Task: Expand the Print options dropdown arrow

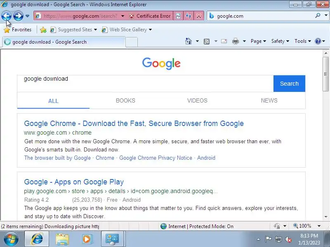Action: point(244,41)
